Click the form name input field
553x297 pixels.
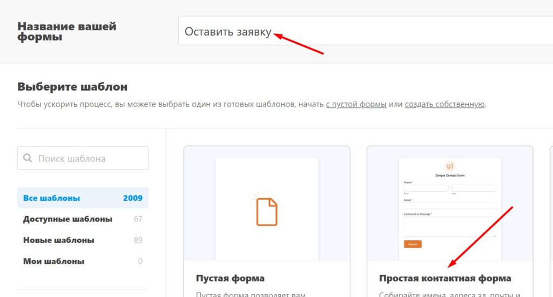pos(366,31)
